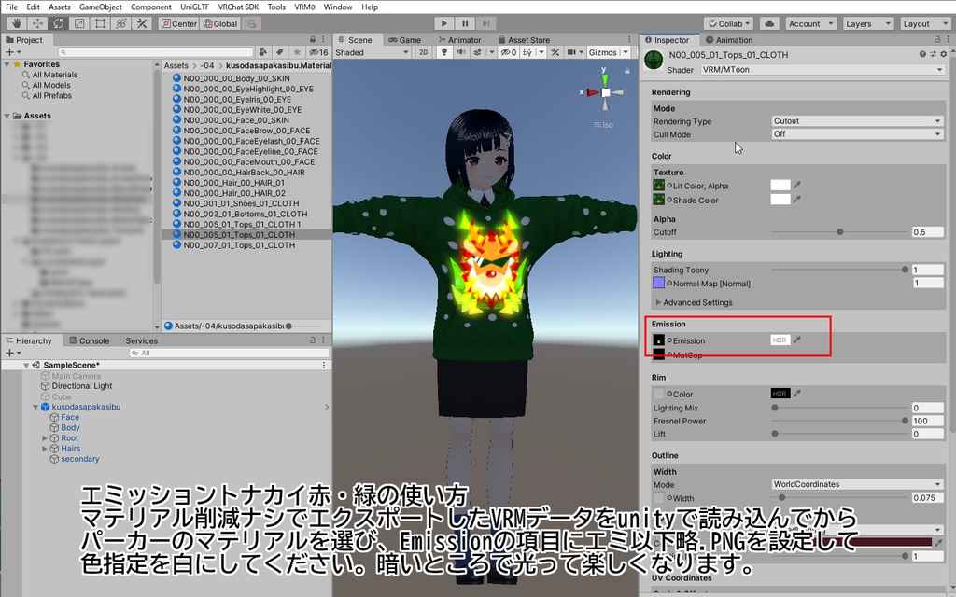956x597 pixels.
Task: Toggle scene view lighting icon
Action: point(444,51)
